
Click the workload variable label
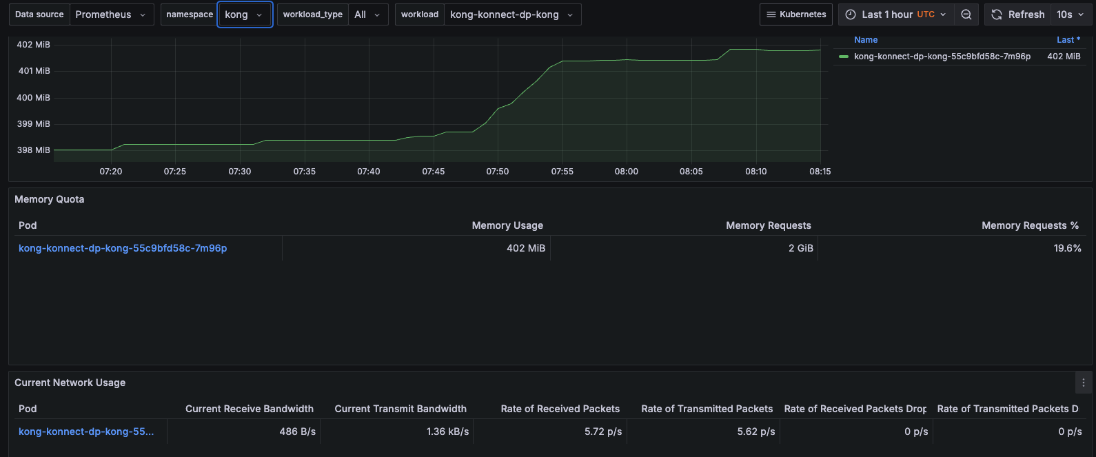click(x=420, y=14)
